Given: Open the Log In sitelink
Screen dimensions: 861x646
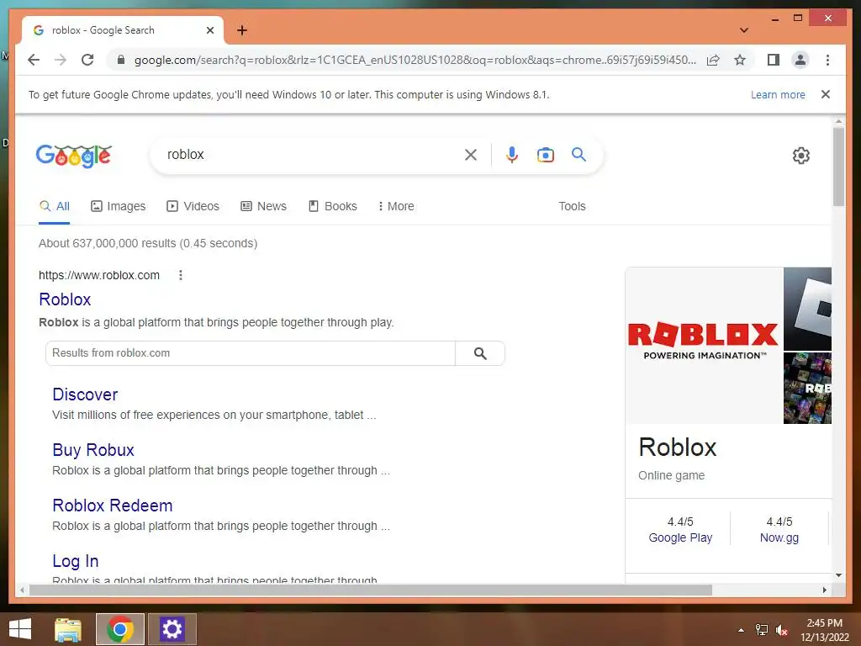Looking at the screenshot, I should click(x=75, y=561).
